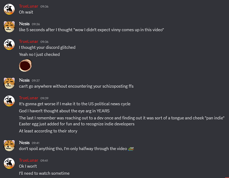Click the Nesis username above the vinny message
The width and height of the screenshot is (229, 178).
(24, 23)
